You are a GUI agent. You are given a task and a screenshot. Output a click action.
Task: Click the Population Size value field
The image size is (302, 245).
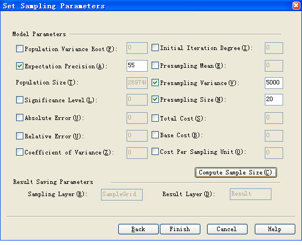pos(137,83)
